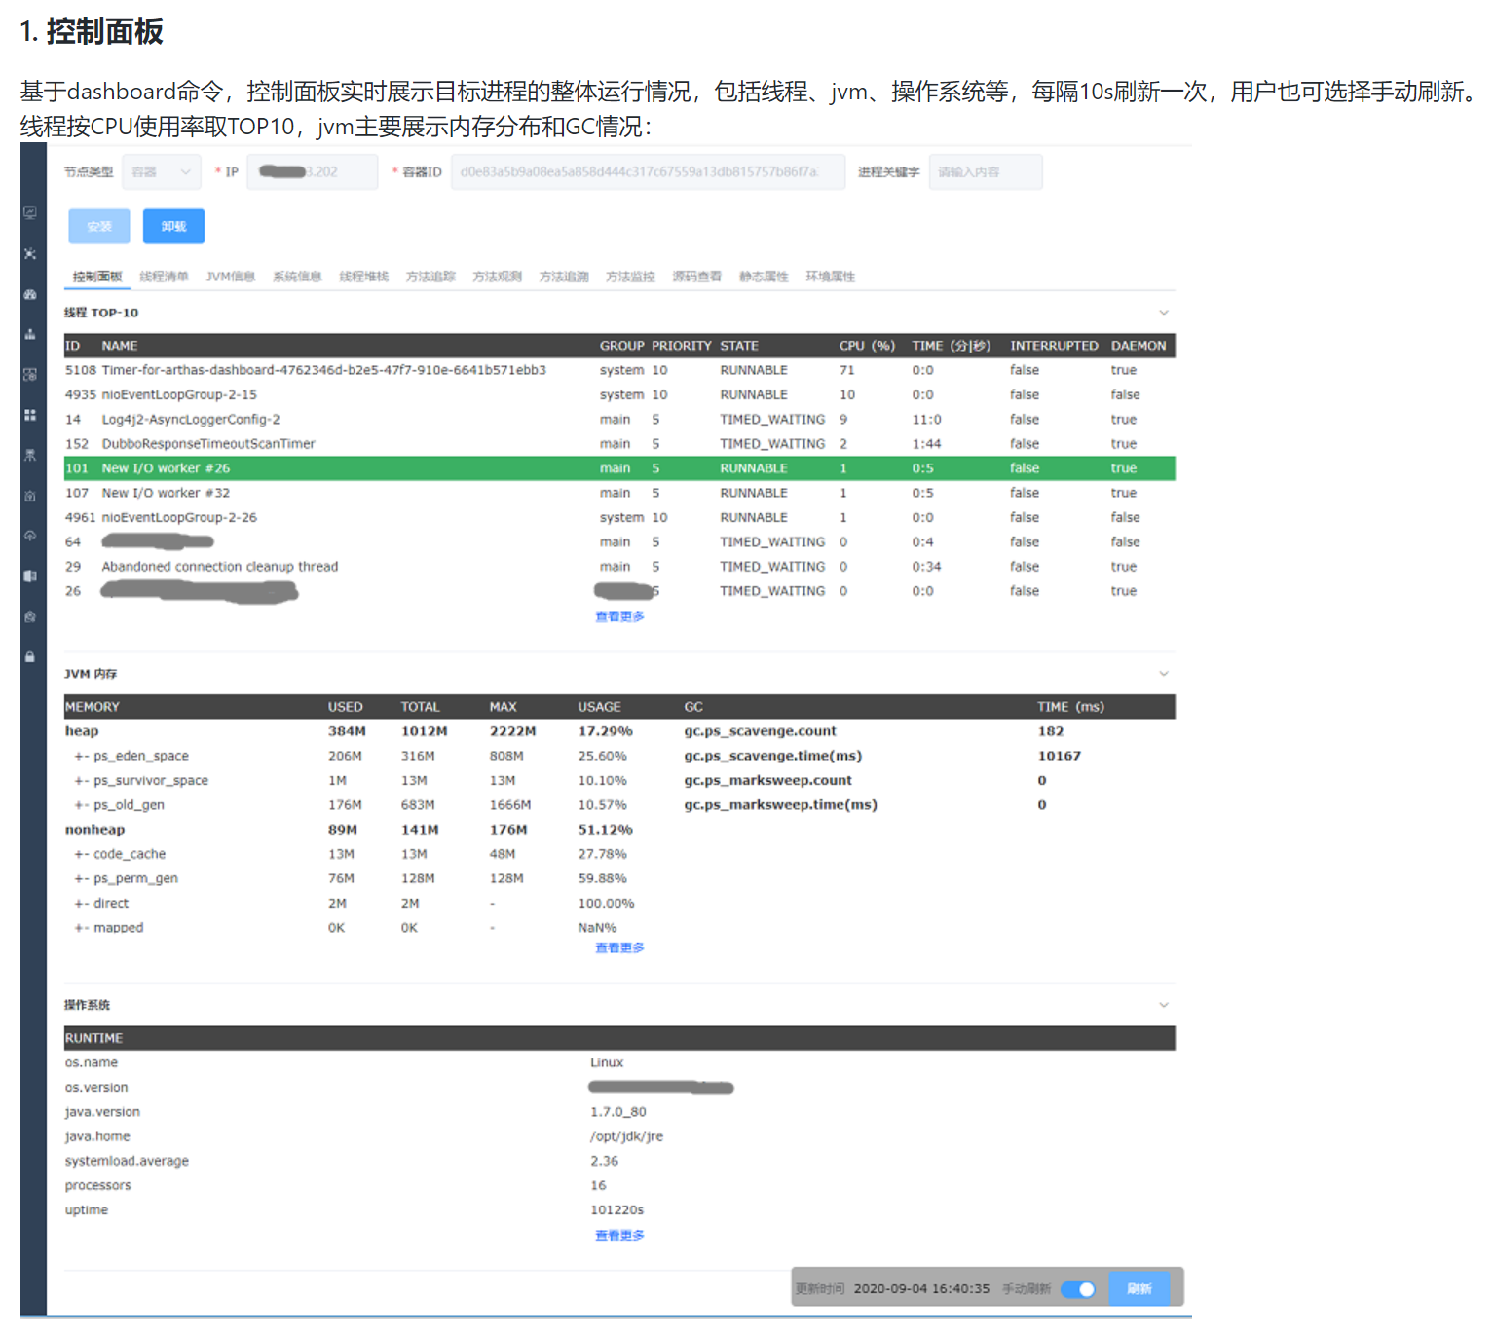Viewport: 1494px width, 1337px height.
Task: Click the java.version runtime row
Action: (619, 1112)
